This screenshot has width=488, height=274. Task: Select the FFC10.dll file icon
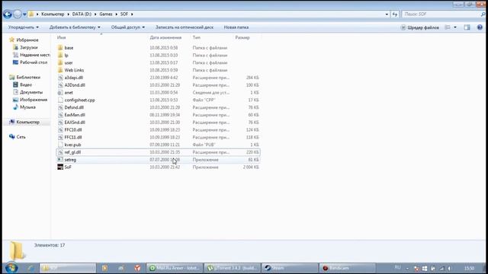[x=60, y=130]
